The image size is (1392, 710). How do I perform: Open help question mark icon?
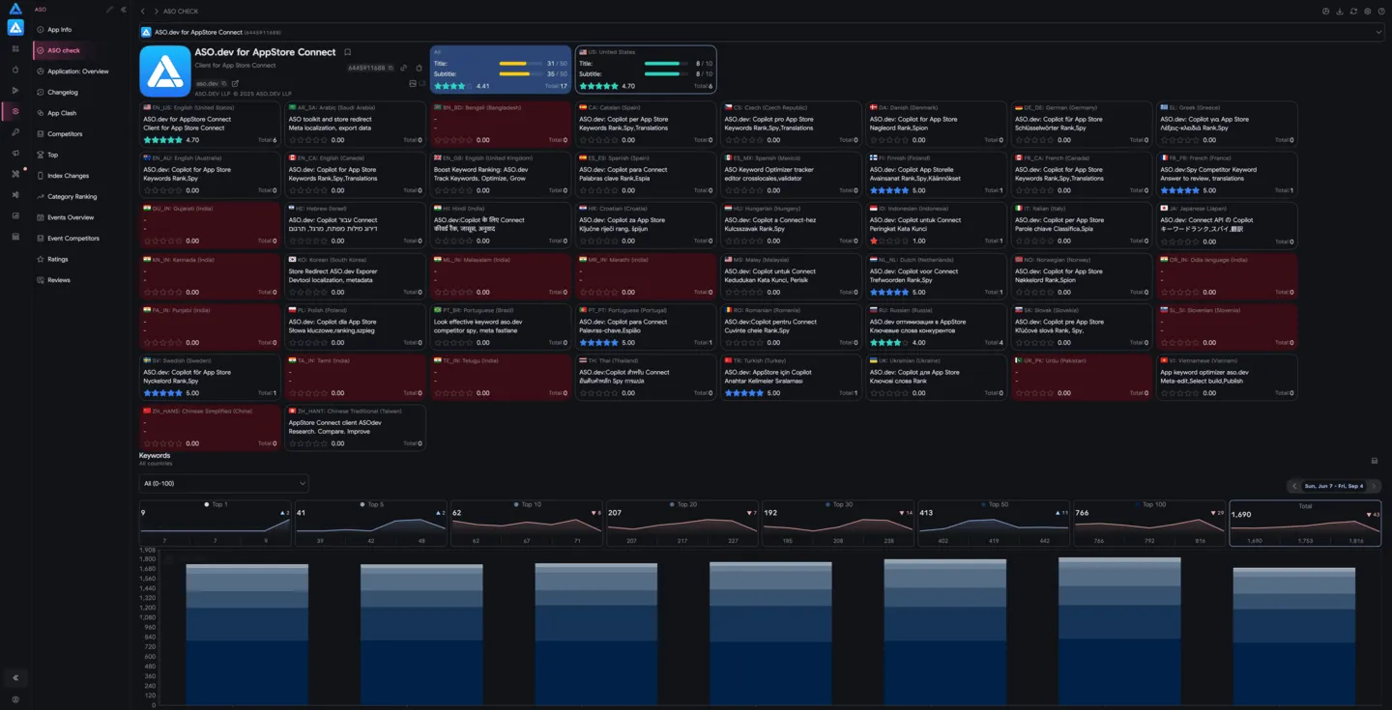pyautogui.click(x=1381, y=12)
